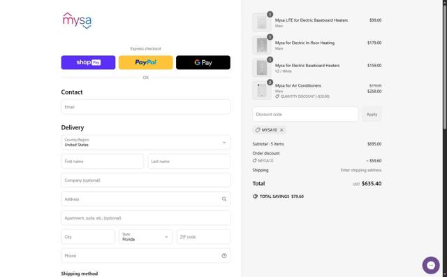
Task: Click the address search magnifier icon
Action: tap(224, 199)
